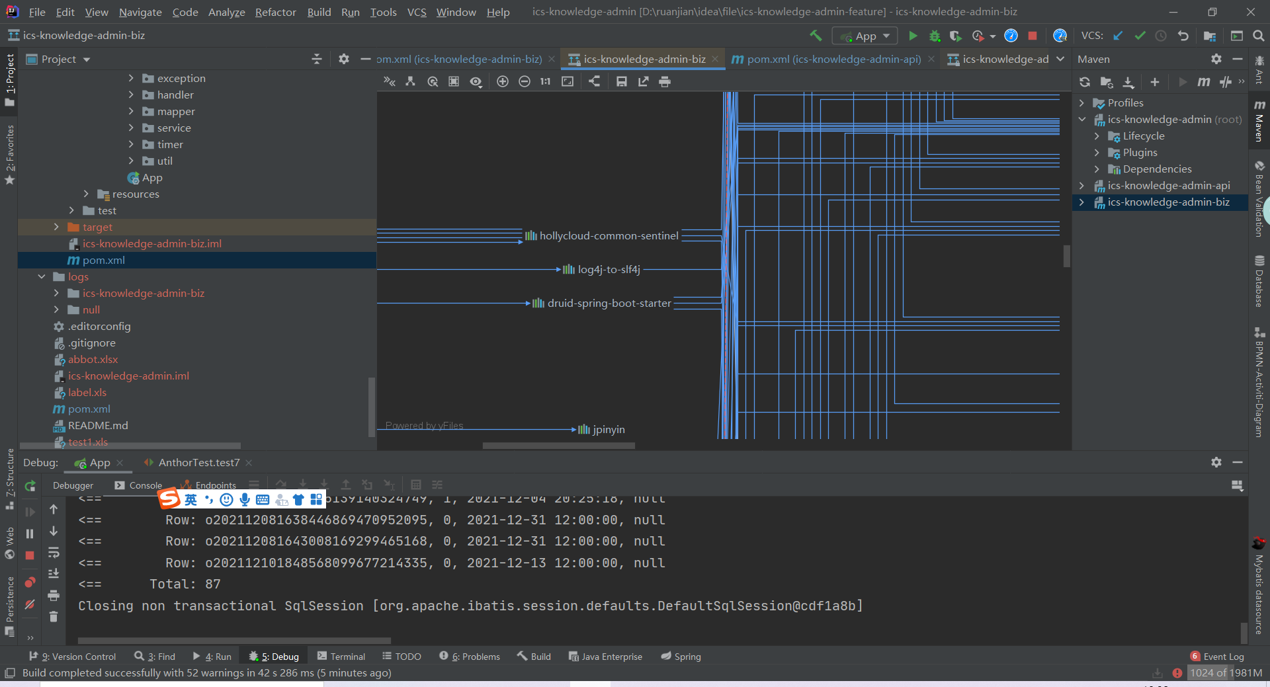1270x687 pixels.
Task: Print the diagram using the printer icon
Action: point(665,81)
